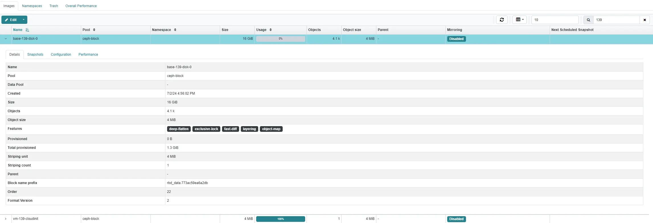
Task: Sort table by Pool column arrows
Action: (x=94, y=30)
